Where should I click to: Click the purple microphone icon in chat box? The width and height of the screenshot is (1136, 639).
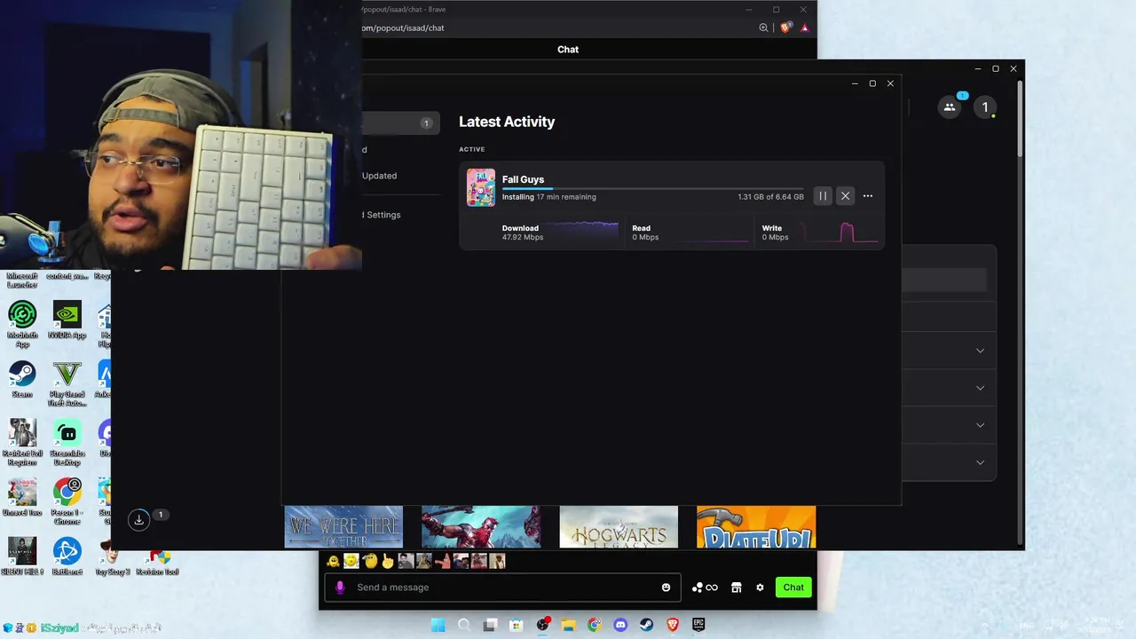(340, 588)
